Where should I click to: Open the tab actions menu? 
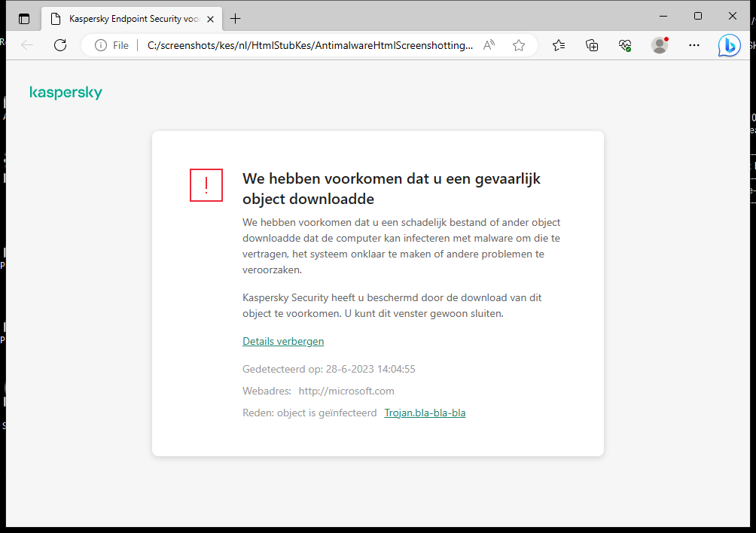tap(24, 18)
